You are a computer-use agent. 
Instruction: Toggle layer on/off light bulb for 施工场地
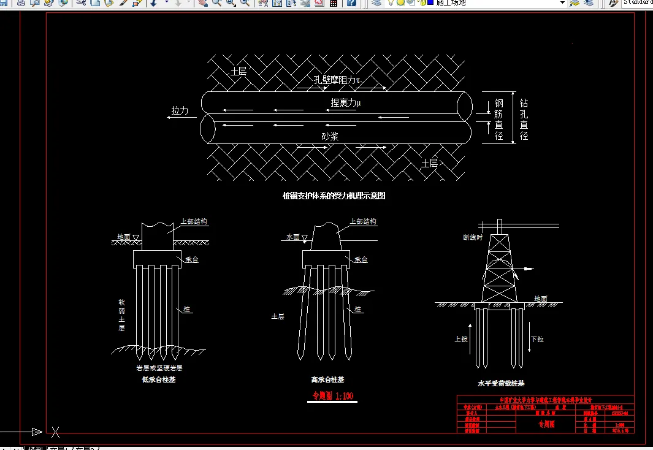click(x=391, y=2)
